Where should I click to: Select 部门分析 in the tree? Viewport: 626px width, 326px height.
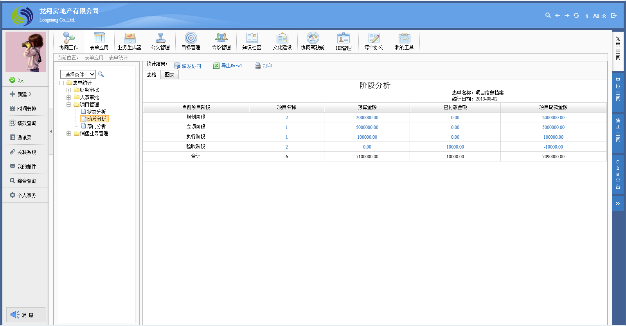click(96, 126)
